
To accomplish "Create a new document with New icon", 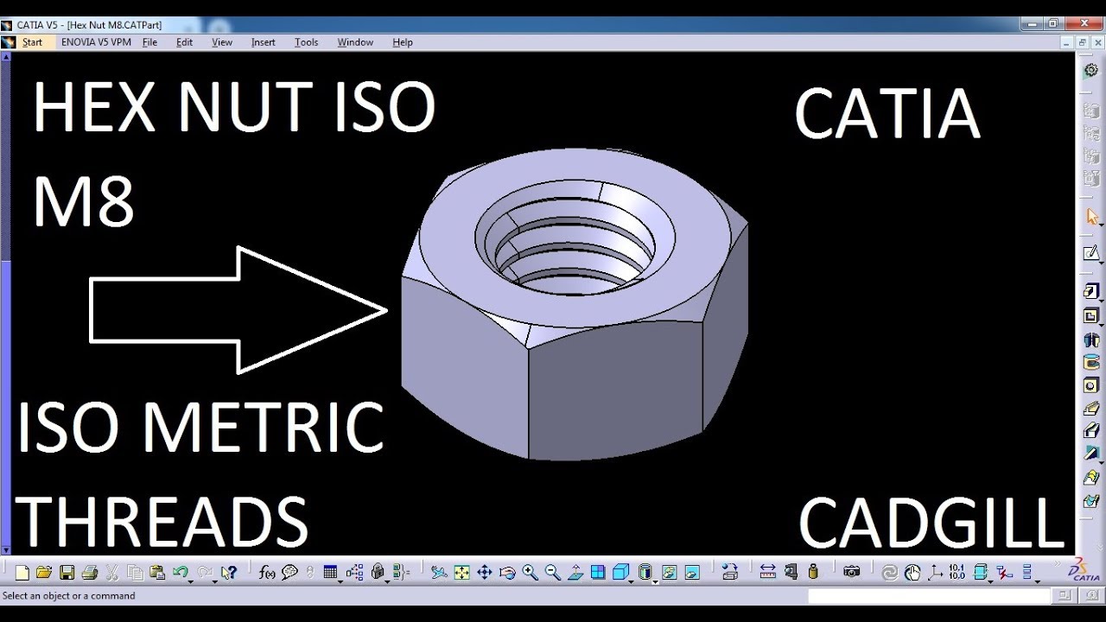I will point(22,572).
